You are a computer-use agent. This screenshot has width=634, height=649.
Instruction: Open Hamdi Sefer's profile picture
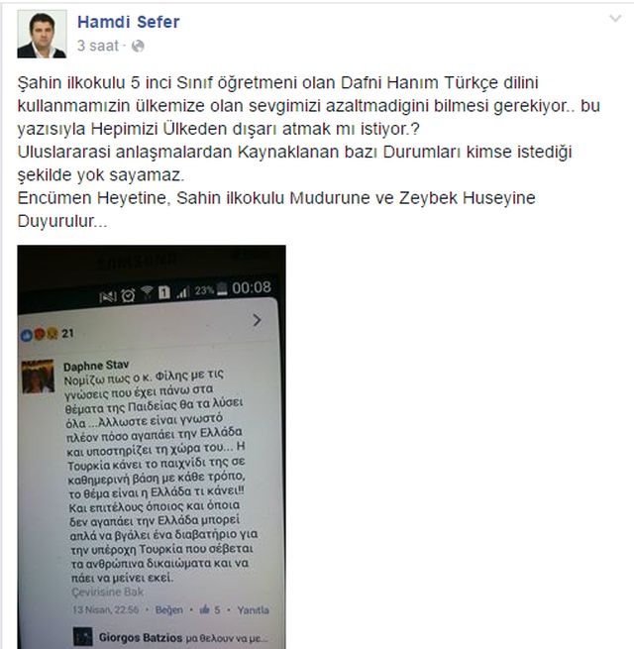[42, 34]
